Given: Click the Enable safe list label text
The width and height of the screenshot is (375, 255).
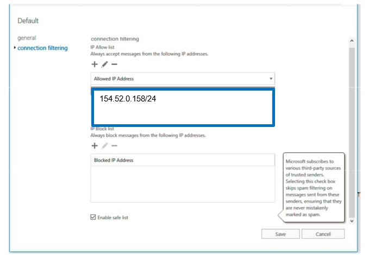Looking at the screenshot, I should tap(112, 218).
